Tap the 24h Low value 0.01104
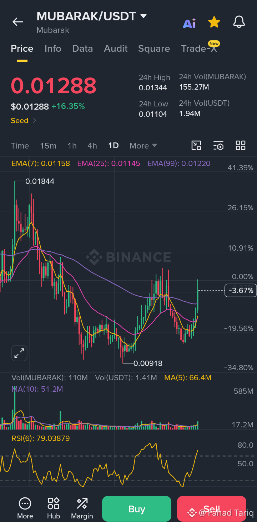The height and width of the screenshot is (522, 257). click(153, 114)
